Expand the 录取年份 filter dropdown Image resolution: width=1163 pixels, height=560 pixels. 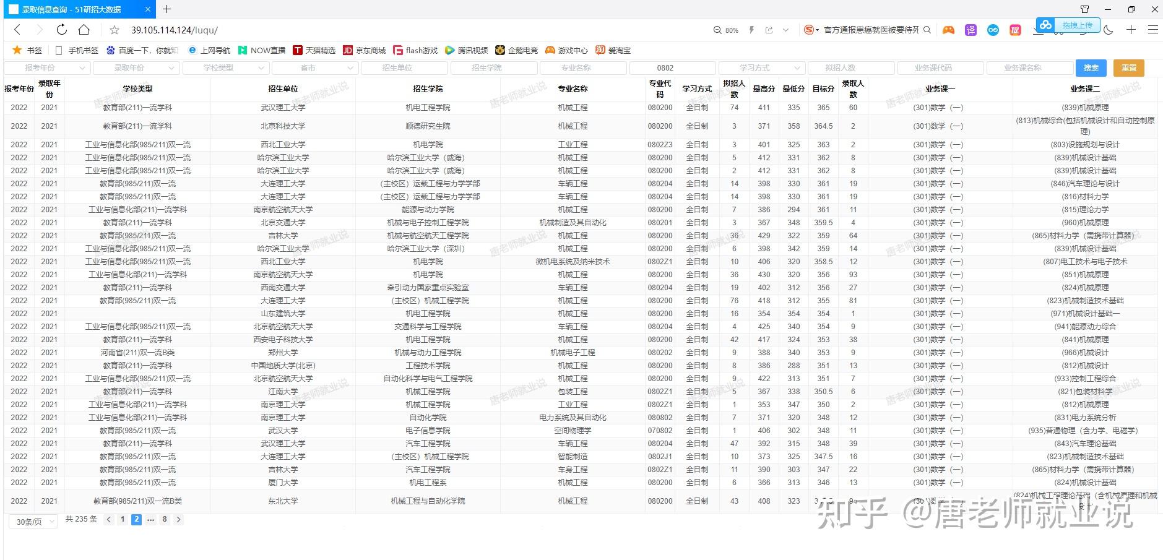click(136, 68)
